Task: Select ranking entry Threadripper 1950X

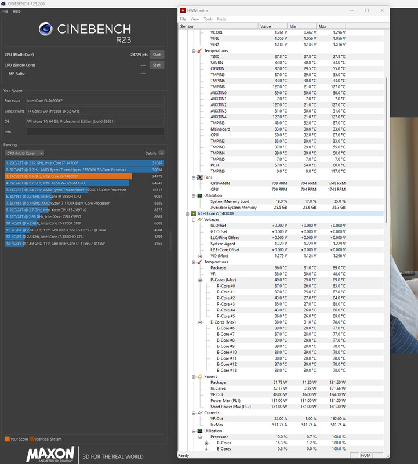Action: (84, 190)
